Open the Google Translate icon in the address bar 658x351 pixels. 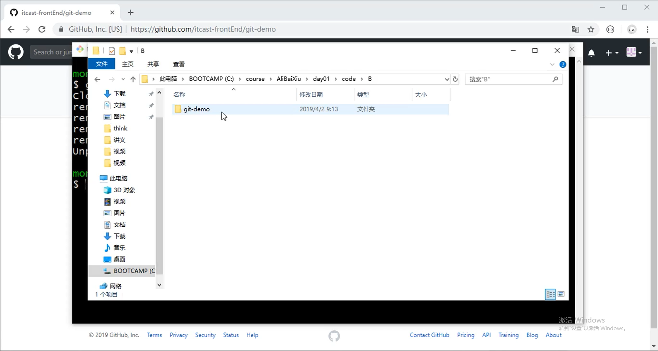575,29
